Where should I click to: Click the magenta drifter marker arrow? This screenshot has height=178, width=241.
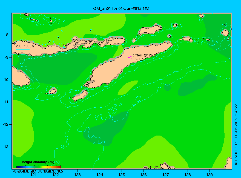click(x=130, y=57)
